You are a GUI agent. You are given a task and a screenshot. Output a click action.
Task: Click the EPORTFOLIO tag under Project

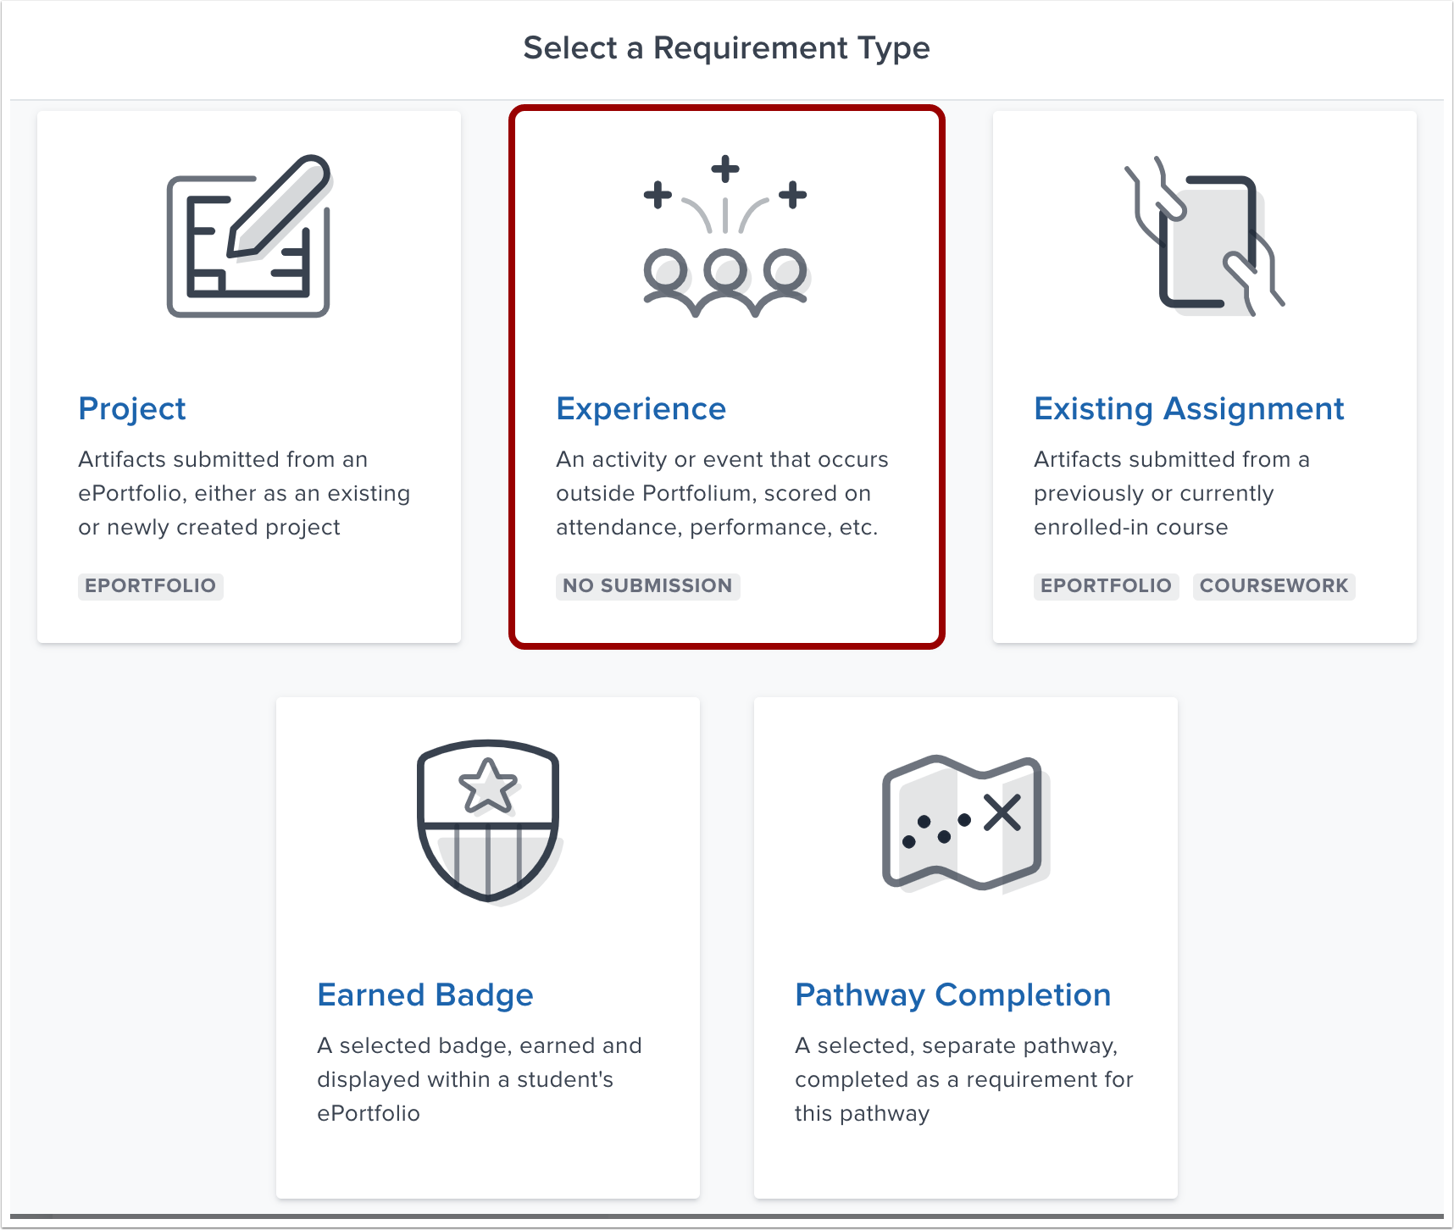[x=150, y=586]
